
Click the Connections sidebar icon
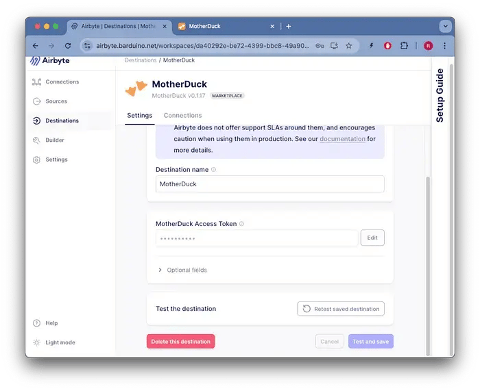pos(36,81)
